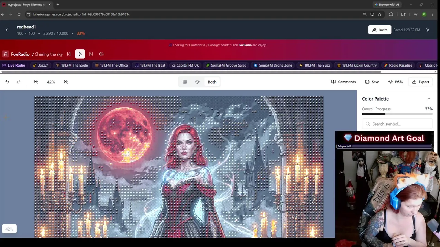Screen dimensions: 440x247
Task: Tune to 181.FM The Eagle station
Action: tap(72, 65)
